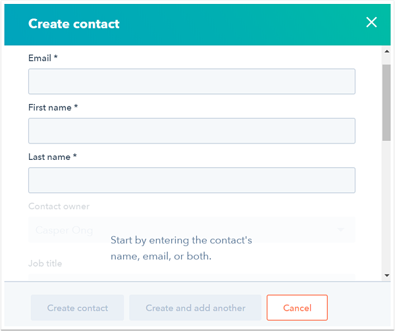Click the Last name label text

point(53,157)
